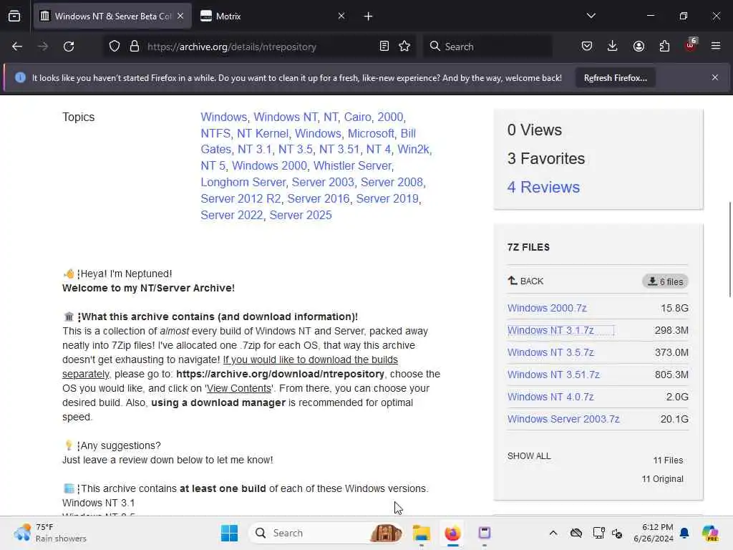This screenshot has height=550, width=733.
Task: Open the NTFS topic link
Action: tap(215, 133)
